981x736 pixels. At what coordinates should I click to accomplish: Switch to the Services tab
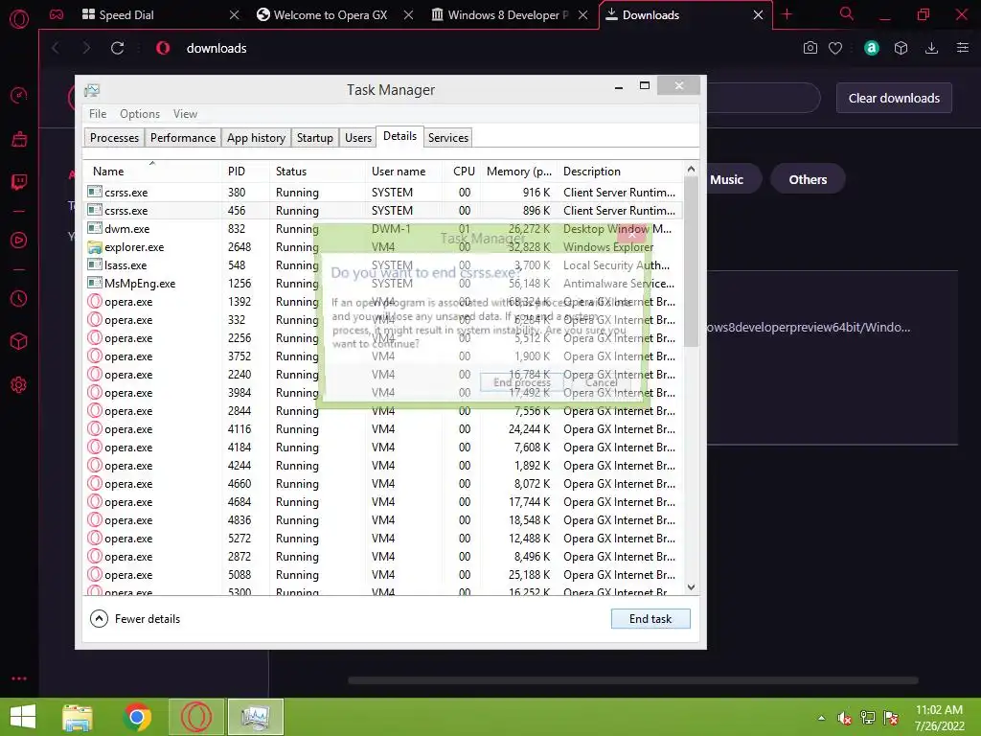point(448,138)
